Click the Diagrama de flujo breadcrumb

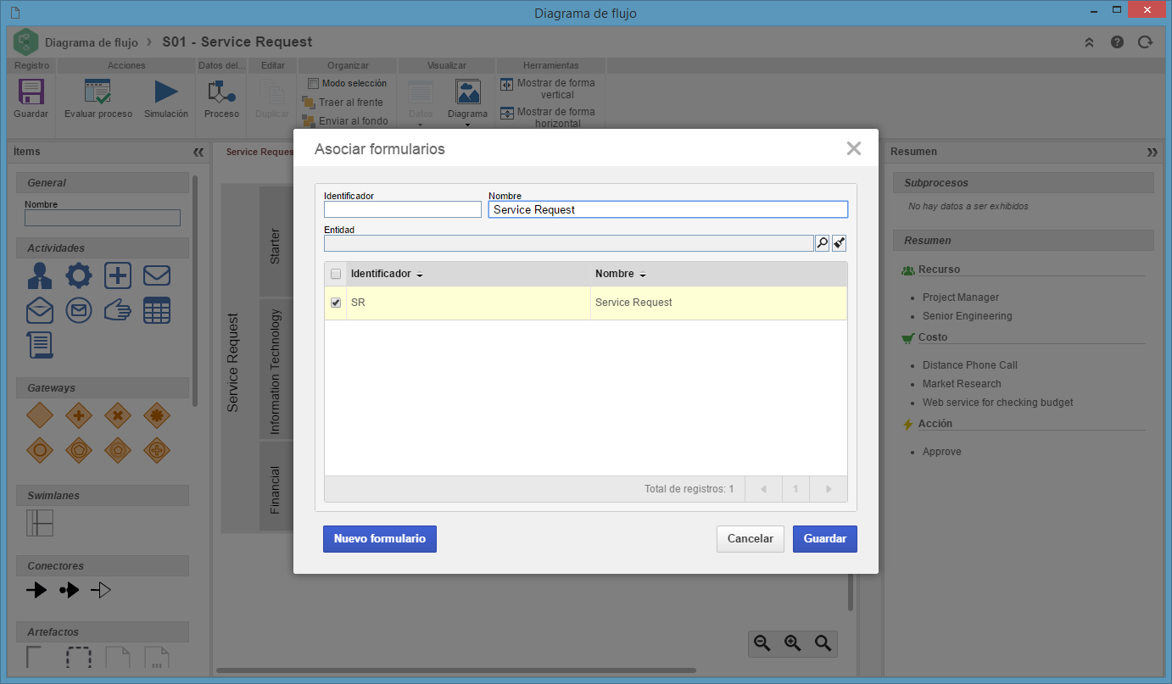click(92, 42)
